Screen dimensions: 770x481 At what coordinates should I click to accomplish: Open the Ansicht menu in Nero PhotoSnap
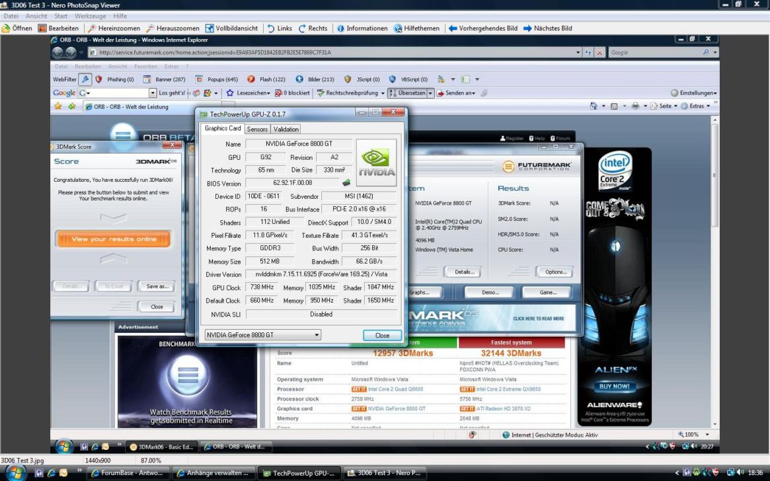tap(36, 16)
